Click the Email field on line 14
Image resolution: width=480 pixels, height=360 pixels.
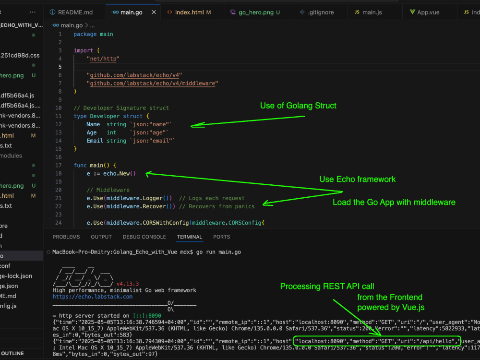coord(95,141)
